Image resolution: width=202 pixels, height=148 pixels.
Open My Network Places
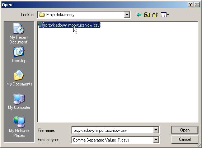click(x=19, y=127)
